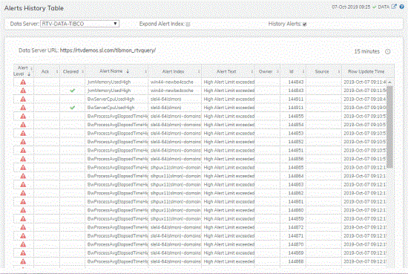Click the alert icon for row Id 144868
Viewport: 408px width, 274px height.
point(23,261)
